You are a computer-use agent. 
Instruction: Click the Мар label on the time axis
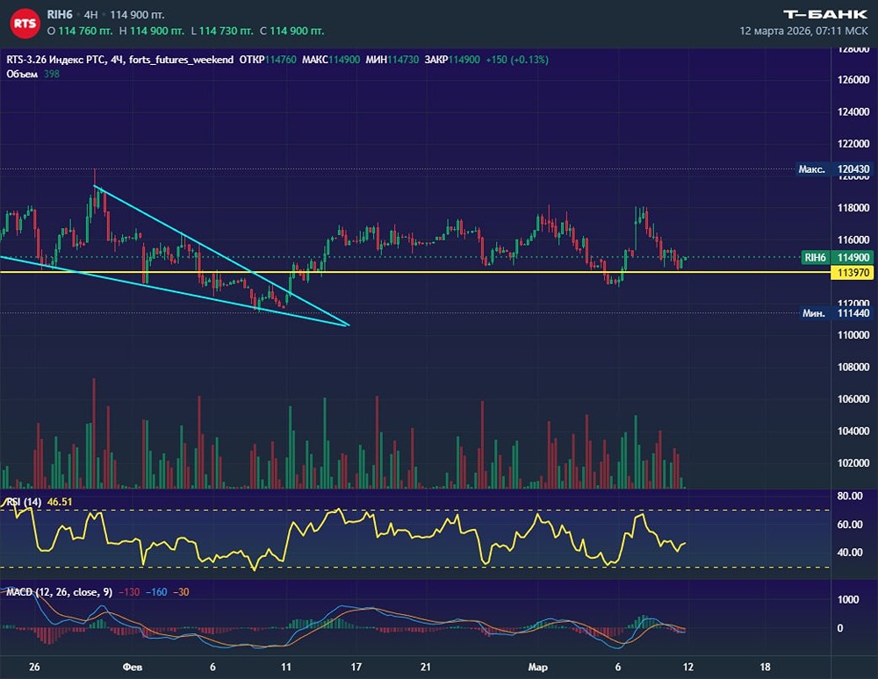[537, 667]
